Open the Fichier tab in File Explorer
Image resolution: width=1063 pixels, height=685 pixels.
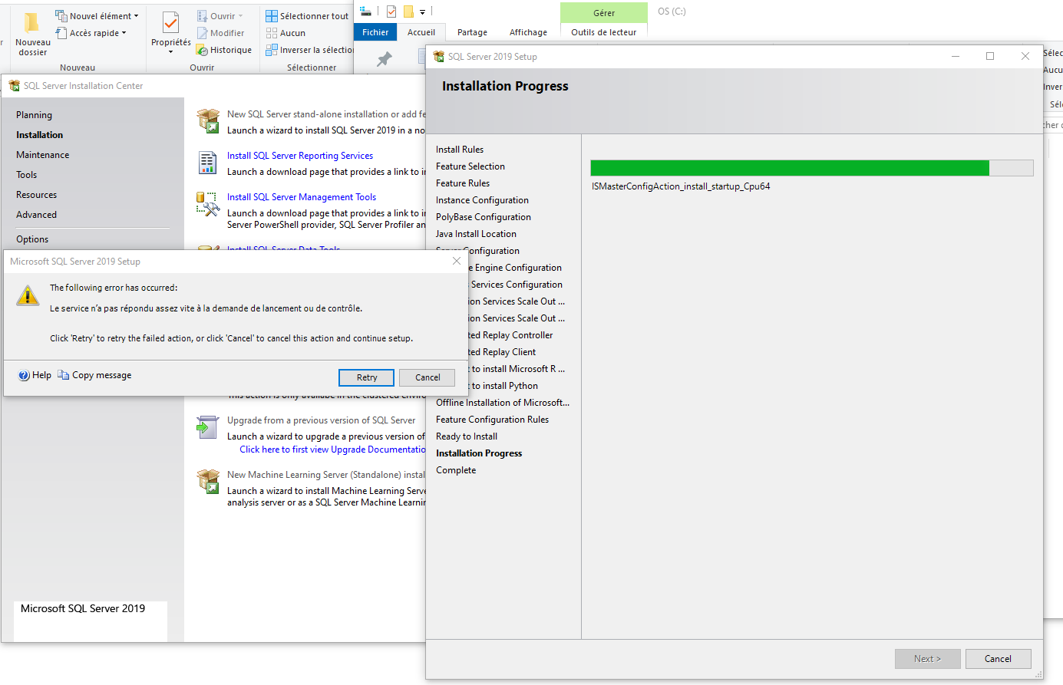[375, 32]
